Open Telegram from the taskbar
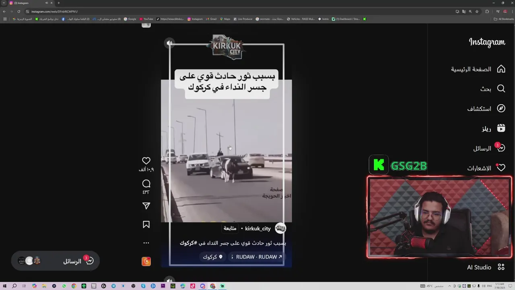 [x=113, y=286]
